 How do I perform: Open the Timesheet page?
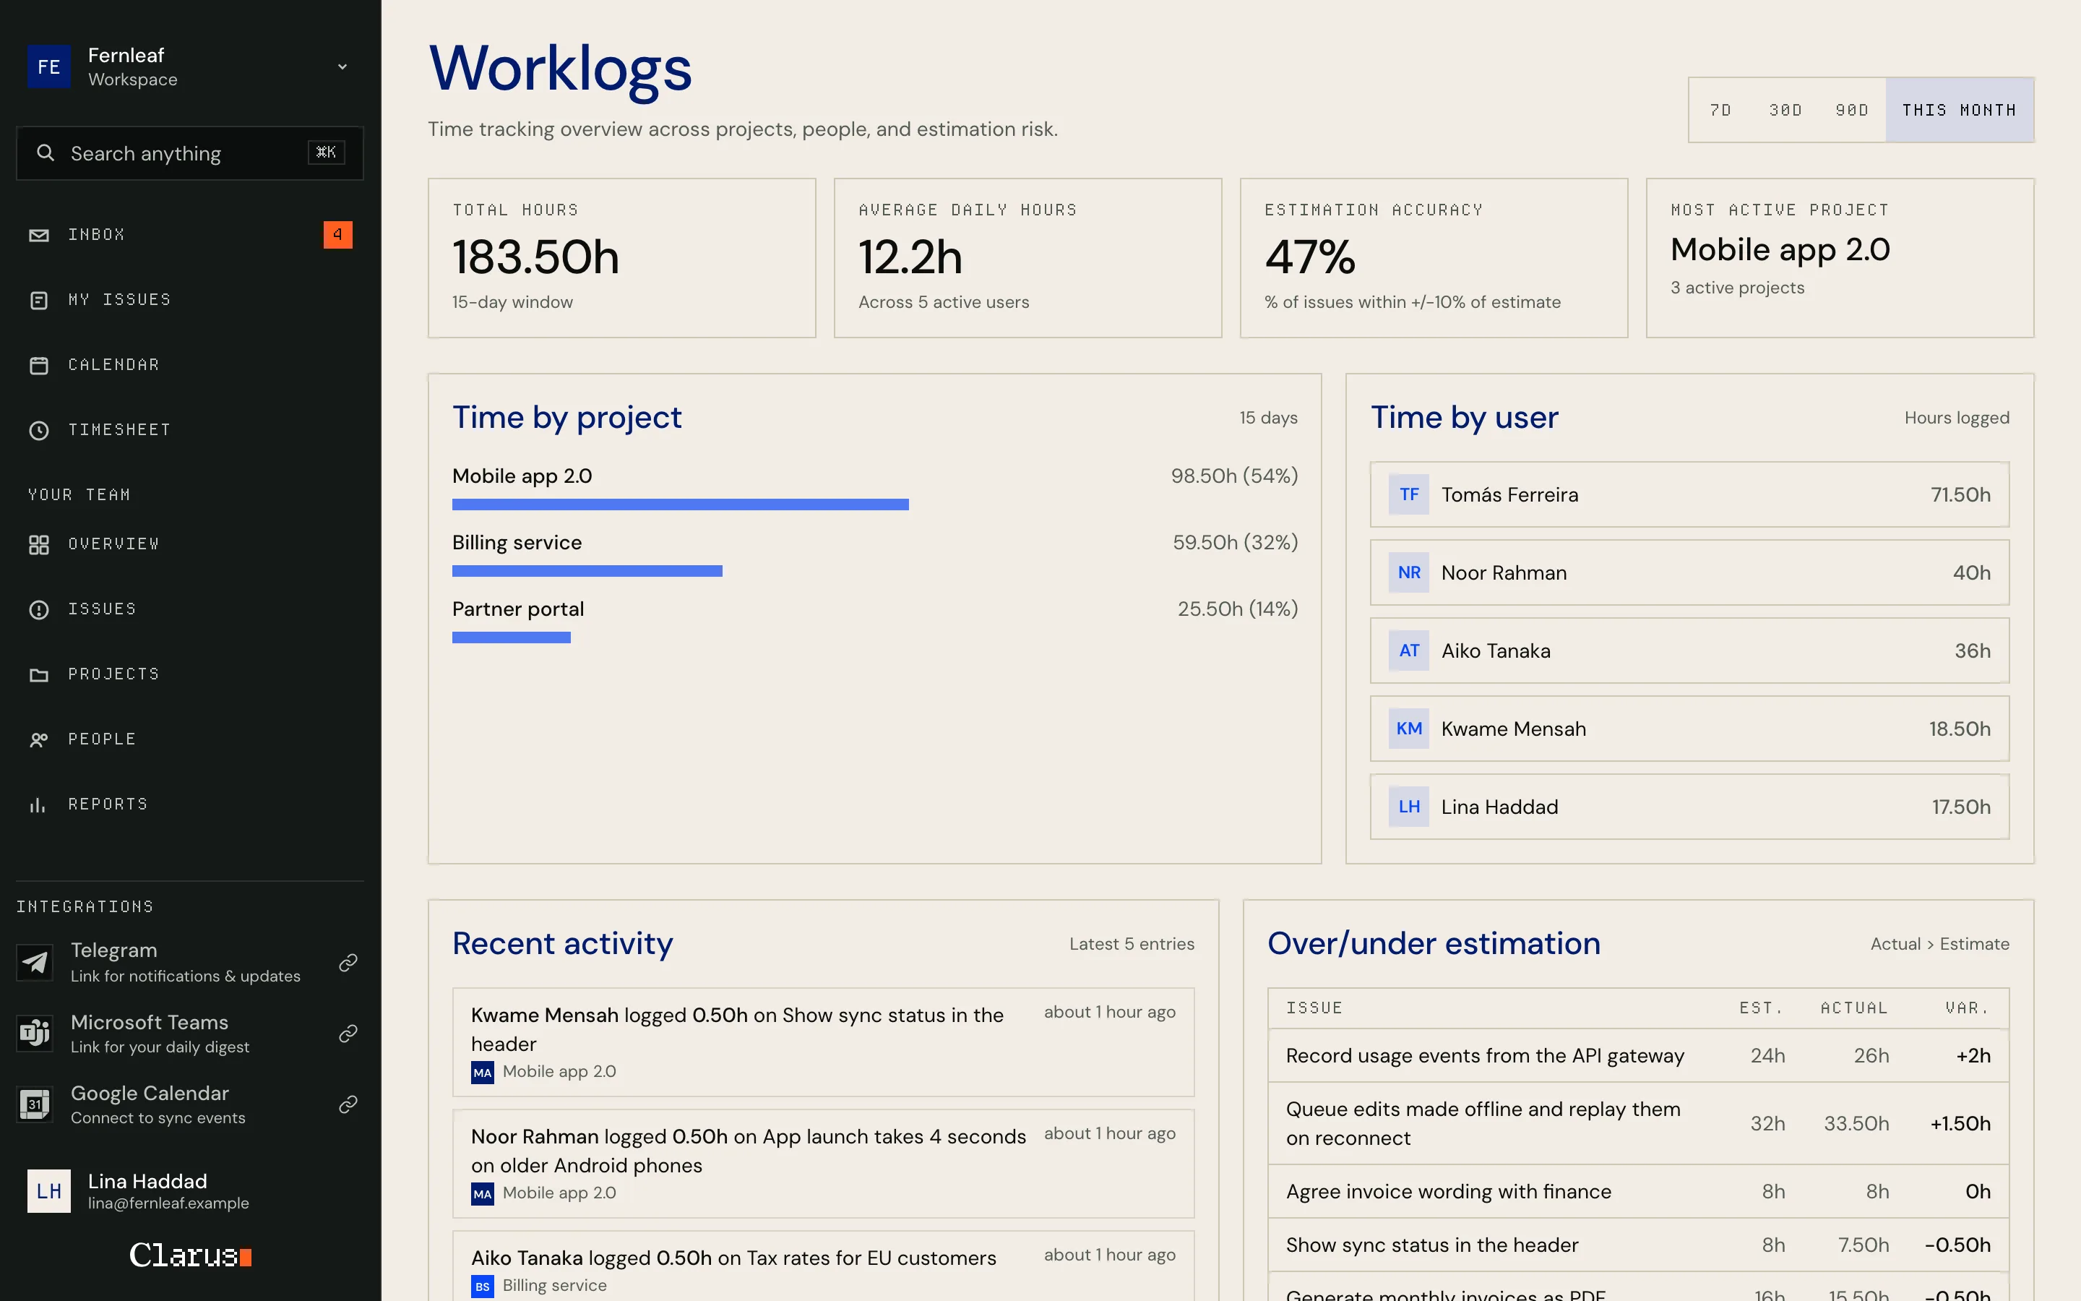click(x=190, y=430)
